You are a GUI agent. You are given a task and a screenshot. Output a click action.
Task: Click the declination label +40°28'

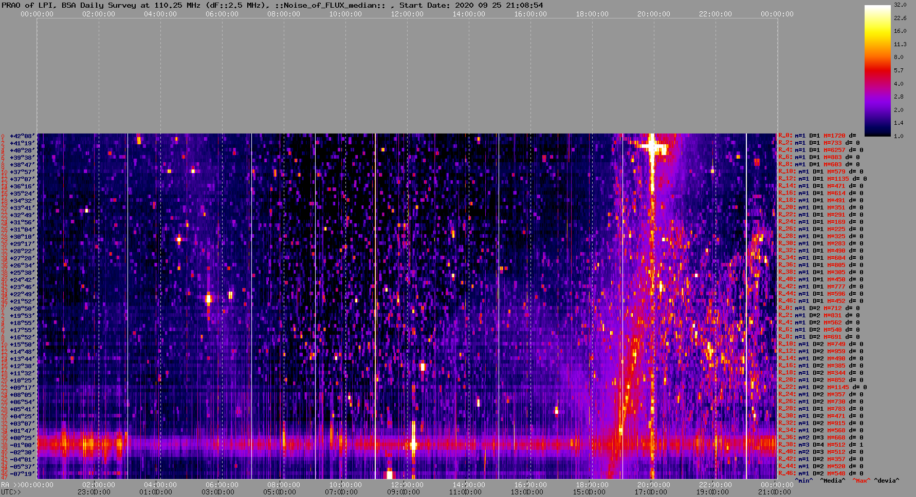[x=22, y=150]
